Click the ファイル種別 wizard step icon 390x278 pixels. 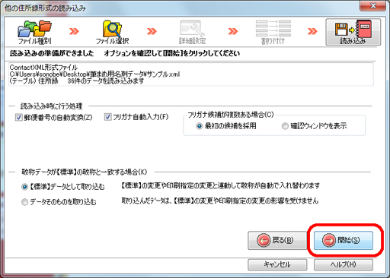pos(35,32)
